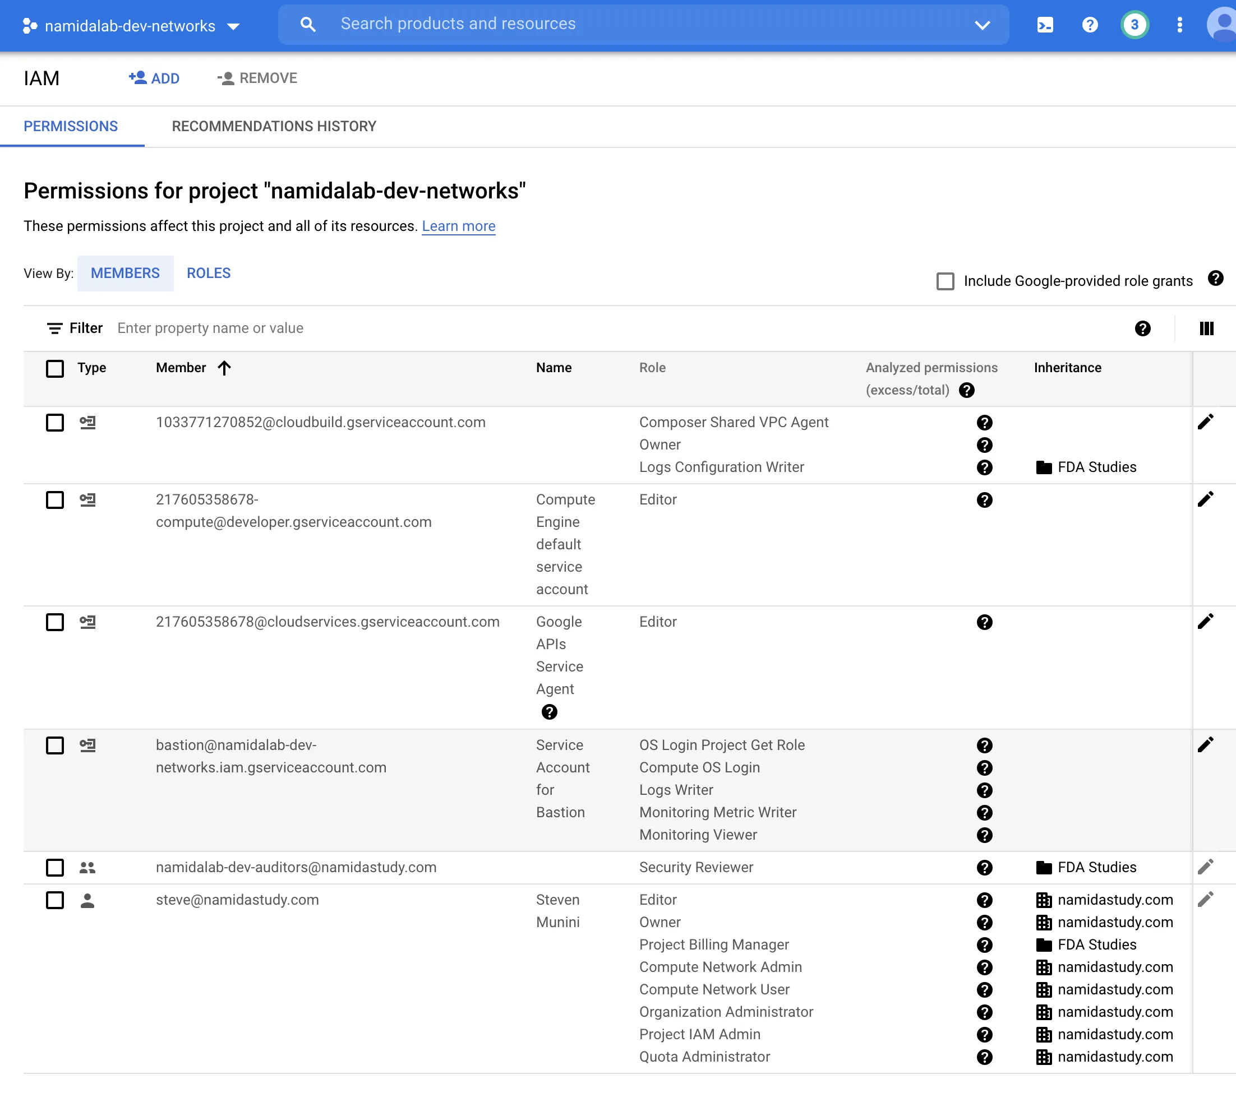Open Cloud Shell terminal icon
Image resolution: width=1236 pixels, height=1093 pixels.
[1044, 25]
